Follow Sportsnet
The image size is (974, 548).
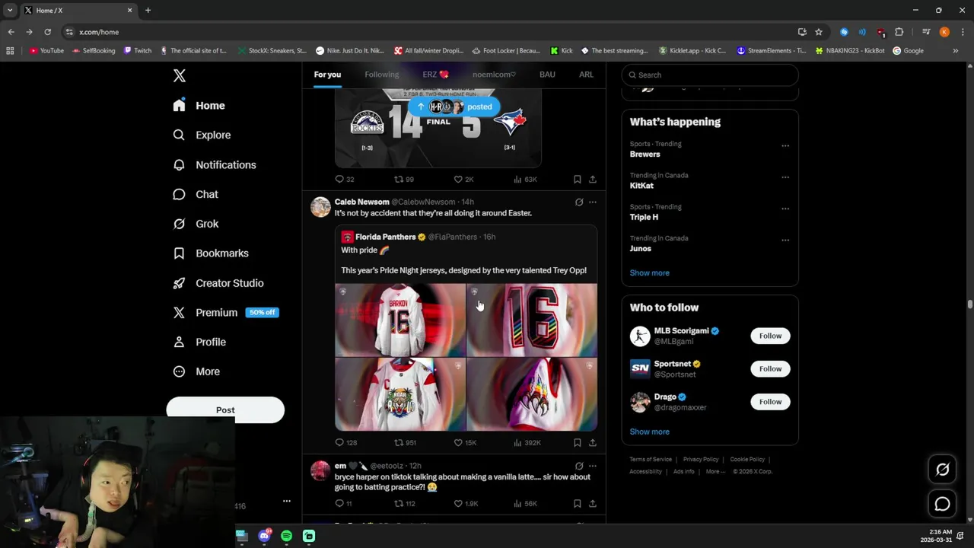770,368
